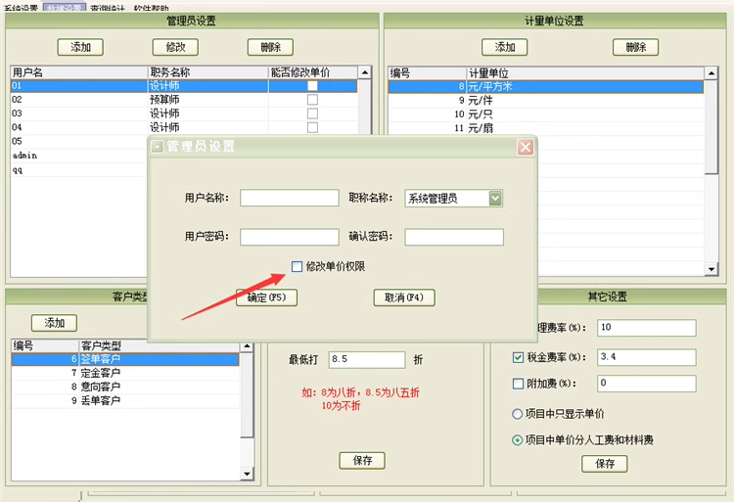Click the customer type list scrollbar thumb
Image resolution: width=734 pixels, height=502 pixels.
tap(247, 395)
